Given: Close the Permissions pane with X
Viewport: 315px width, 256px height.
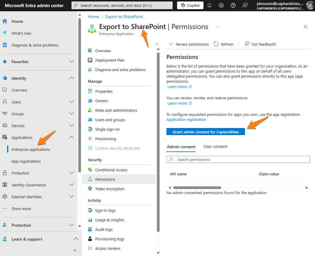Looking at the screenshot, I should click(305, 27).
